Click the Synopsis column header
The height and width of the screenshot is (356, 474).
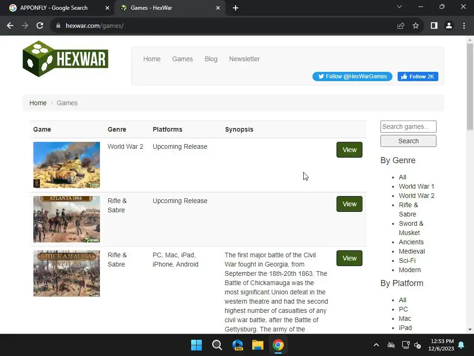pos(239,130)
